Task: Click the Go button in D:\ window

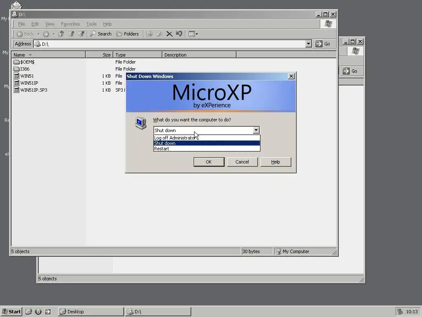Action: pos(322,44)
